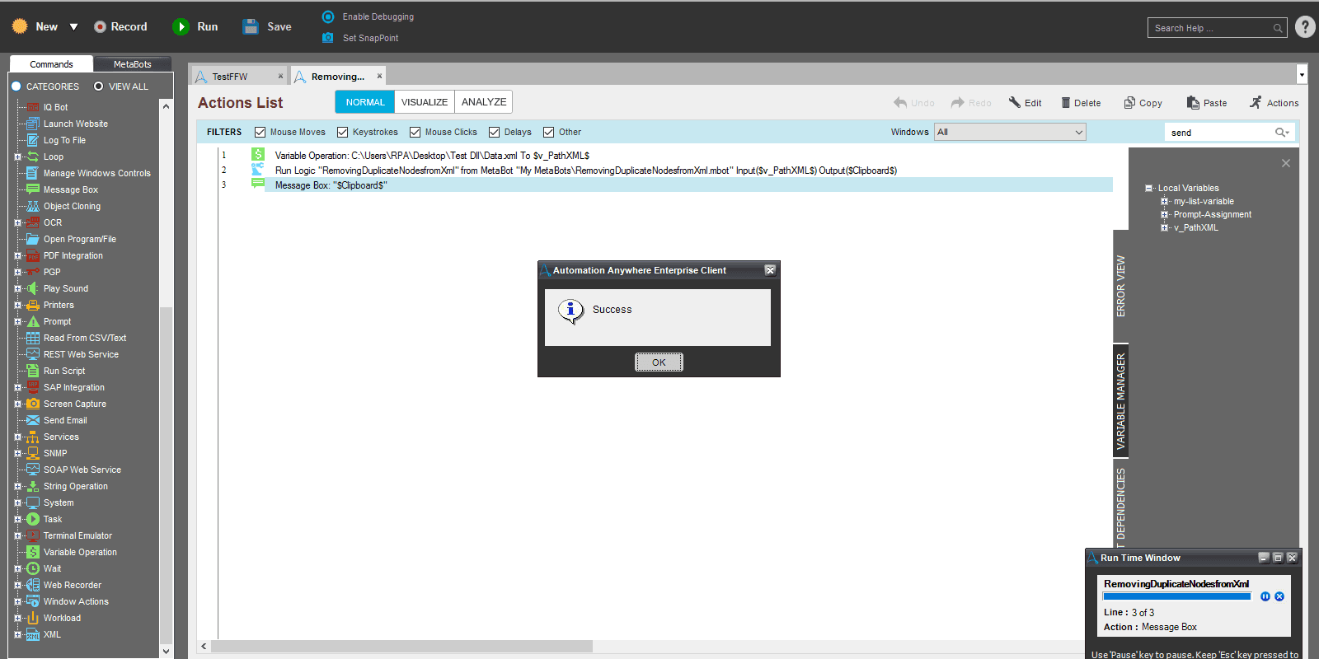Click the Send Email envelope icon

click(33, 420)
